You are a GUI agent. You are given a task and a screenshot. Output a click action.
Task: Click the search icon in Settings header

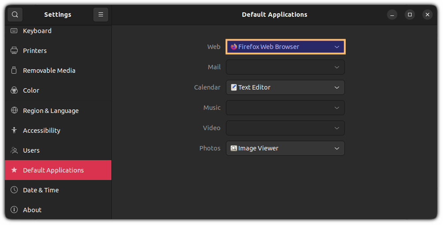click(15, 15)
